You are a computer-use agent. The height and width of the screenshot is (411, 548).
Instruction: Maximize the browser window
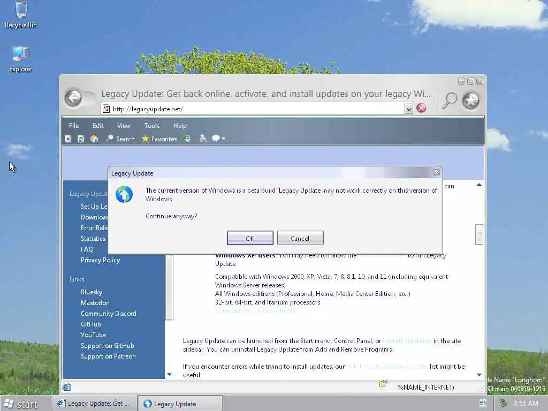coord(471,81)
